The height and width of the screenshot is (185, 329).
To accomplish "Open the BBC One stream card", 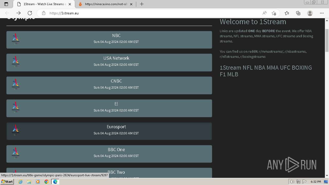I will [x=109, y=154].
